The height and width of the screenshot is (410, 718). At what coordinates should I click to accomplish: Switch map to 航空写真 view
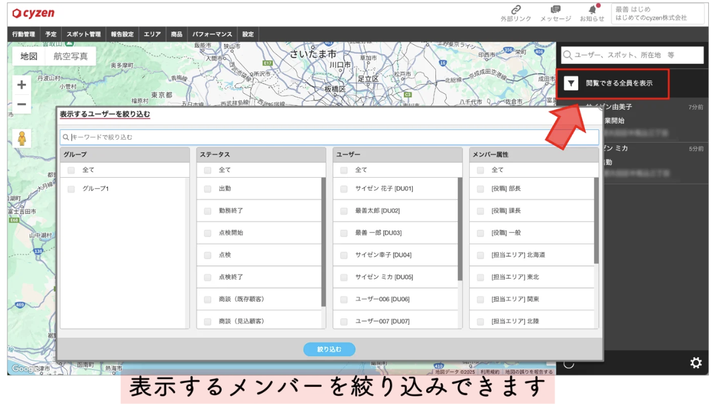click(x=70, y=56)
